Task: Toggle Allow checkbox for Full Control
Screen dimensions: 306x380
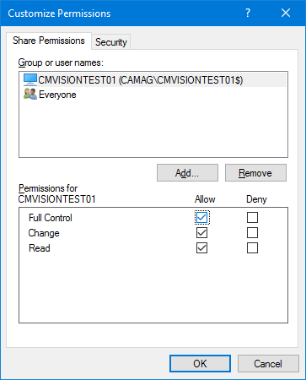Action: (x=201, y=218)
